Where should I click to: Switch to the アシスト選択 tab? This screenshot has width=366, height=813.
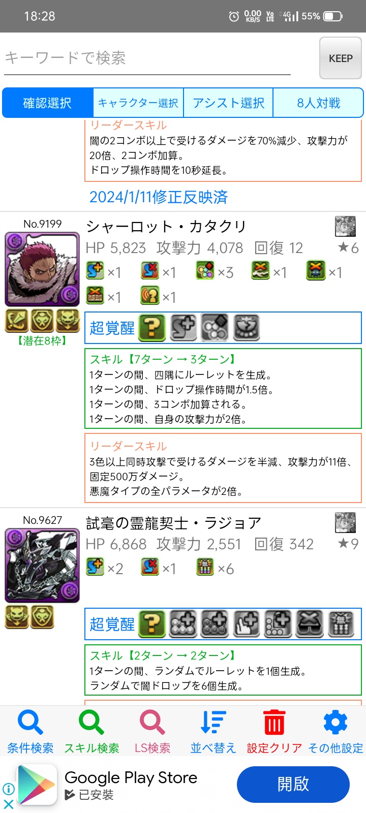coord(228,103)
